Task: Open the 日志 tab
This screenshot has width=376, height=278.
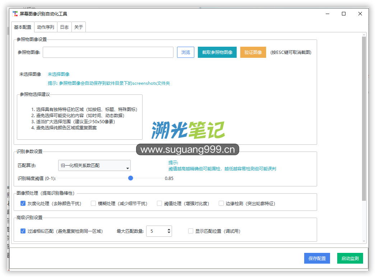Action: coord(64,27)
